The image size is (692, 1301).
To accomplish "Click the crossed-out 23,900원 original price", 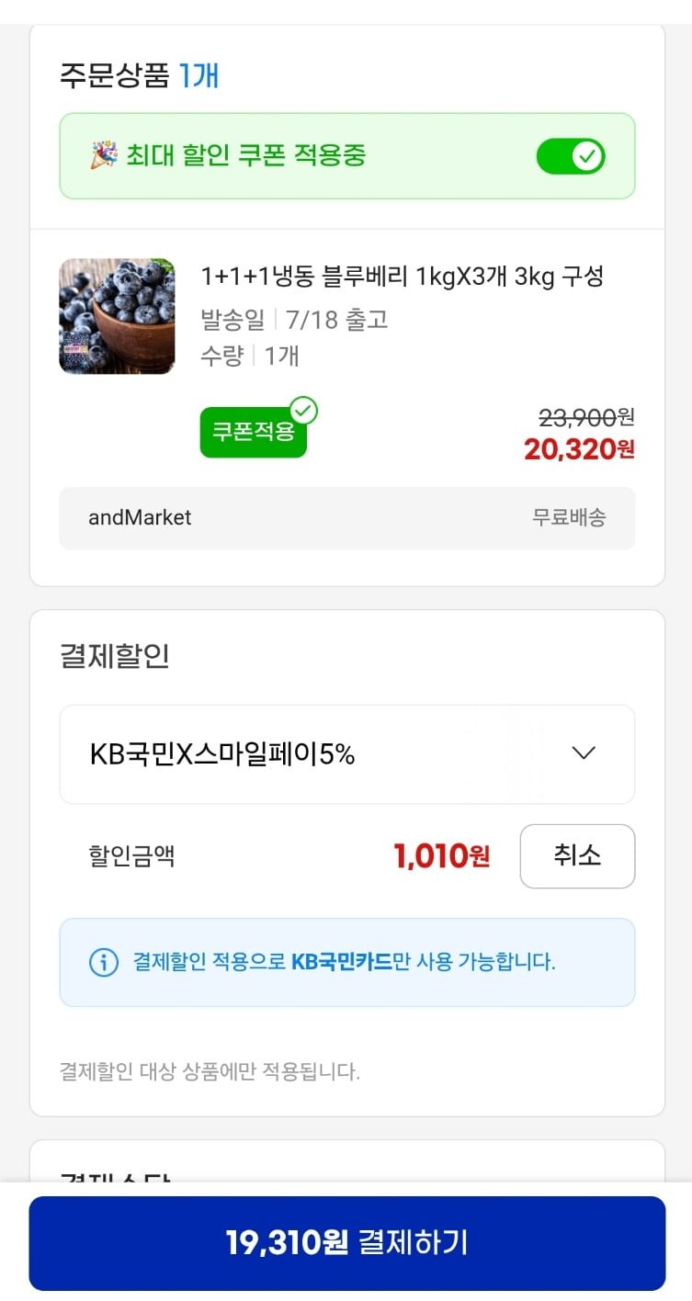I will (x=585, y=418).
